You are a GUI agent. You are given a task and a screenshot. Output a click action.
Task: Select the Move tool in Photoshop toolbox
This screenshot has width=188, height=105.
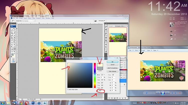14,29
